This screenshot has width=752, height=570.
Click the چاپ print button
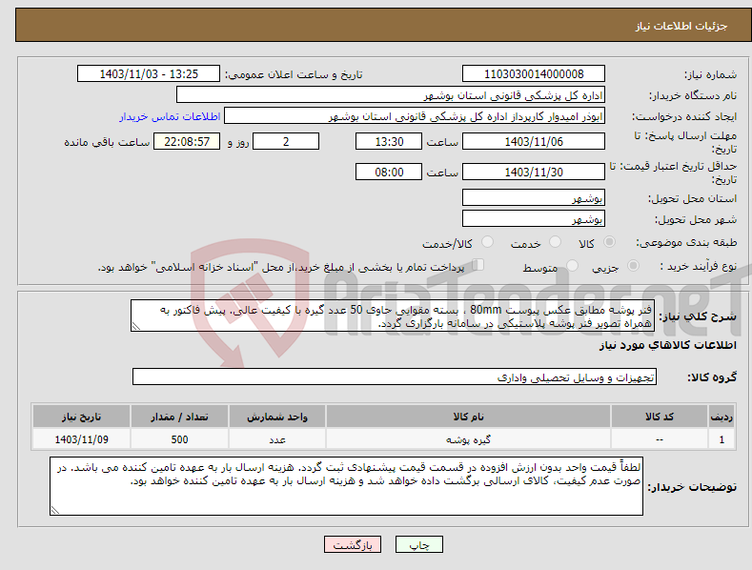[x=419, y=544]
